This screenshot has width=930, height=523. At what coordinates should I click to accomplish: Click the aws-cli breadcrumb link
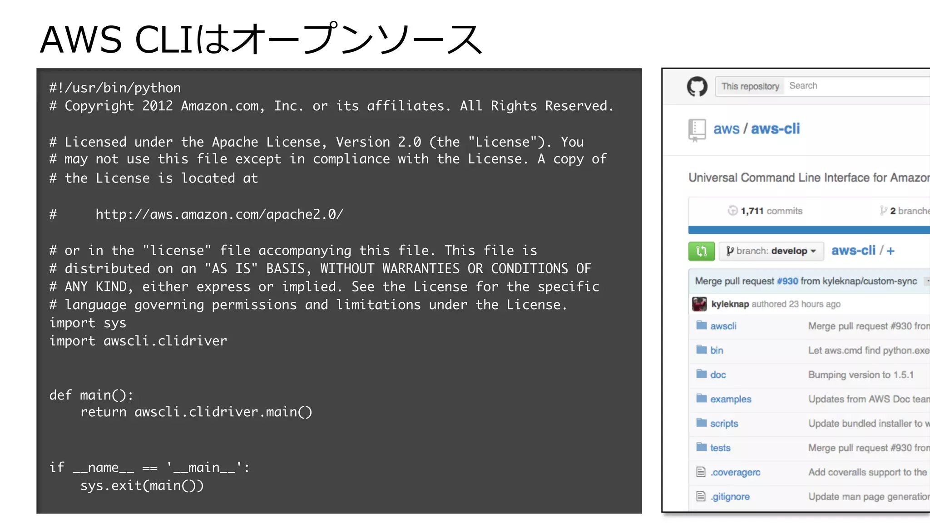coord(853,251)
